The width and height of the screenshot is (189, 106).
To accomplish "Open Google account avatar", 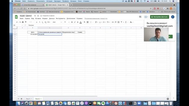I will (x=173, y=17).
